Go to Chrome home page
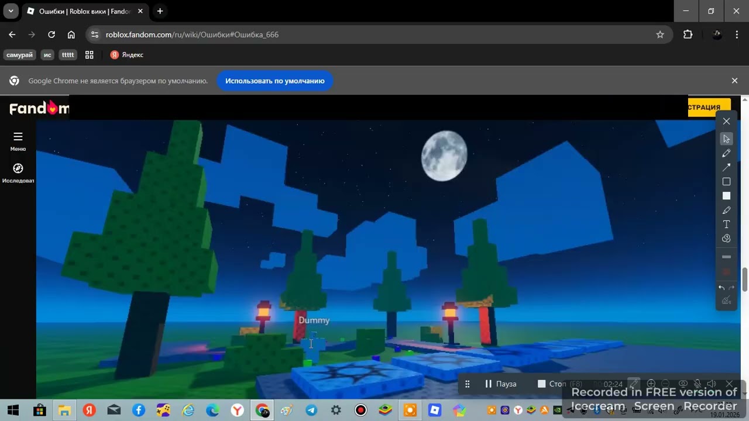This screenshot has height=421, width=749. click(x=71, y=34)
